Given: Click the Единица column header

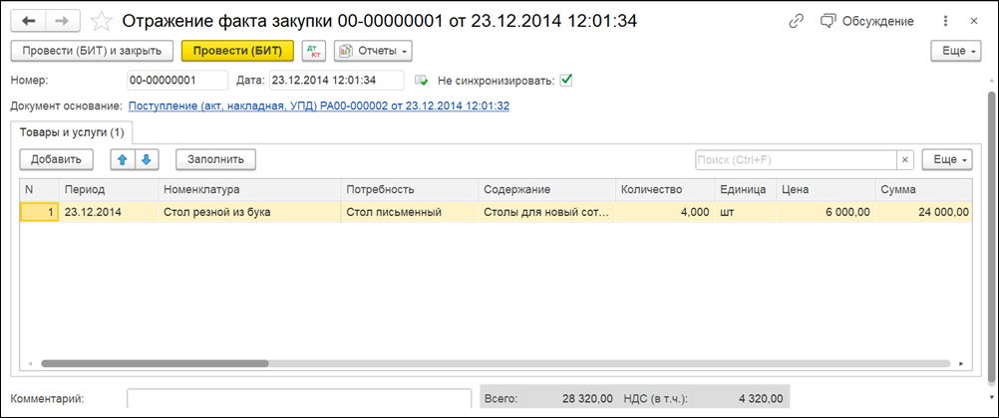Looking at the screenshot, I should pos(745,190).
